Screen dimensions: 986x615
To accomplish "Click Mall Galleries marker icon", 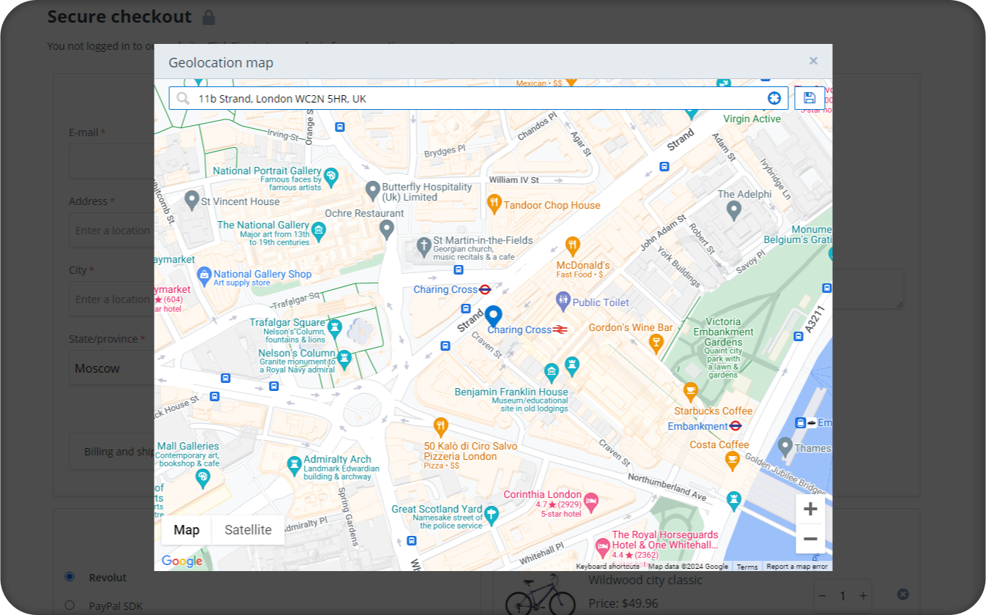I will click(x=203, y=479).
